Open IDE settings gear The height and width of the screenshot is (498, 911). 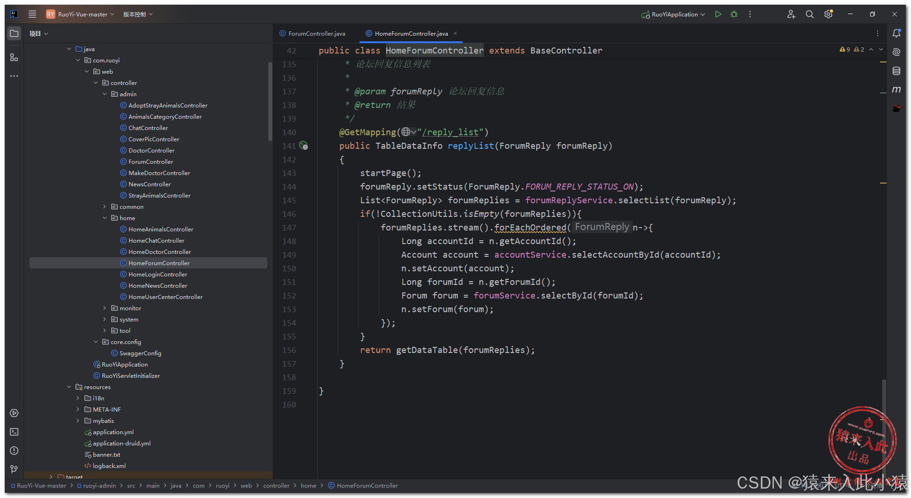pyautogui.click(x=828, y=14)
